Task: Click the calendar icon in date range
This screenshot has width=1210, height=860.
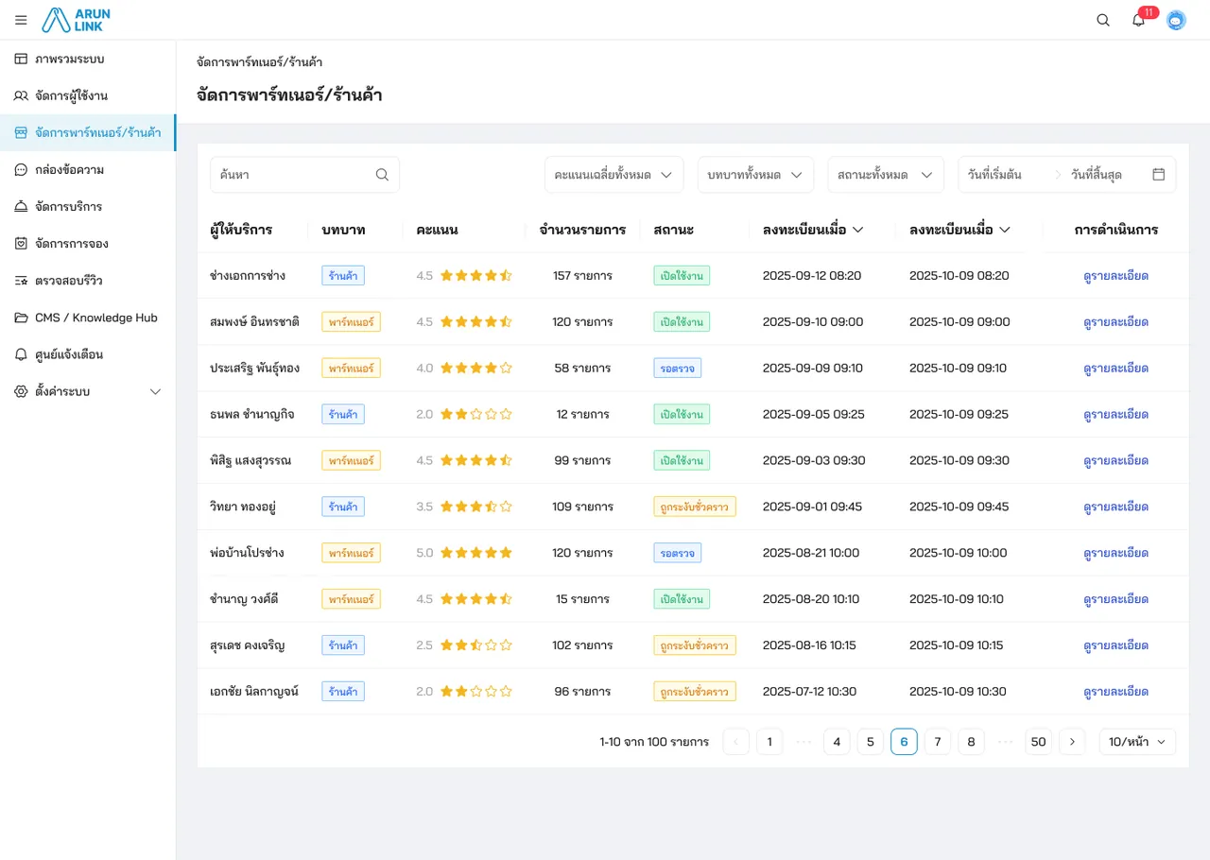Action: 1159,175
